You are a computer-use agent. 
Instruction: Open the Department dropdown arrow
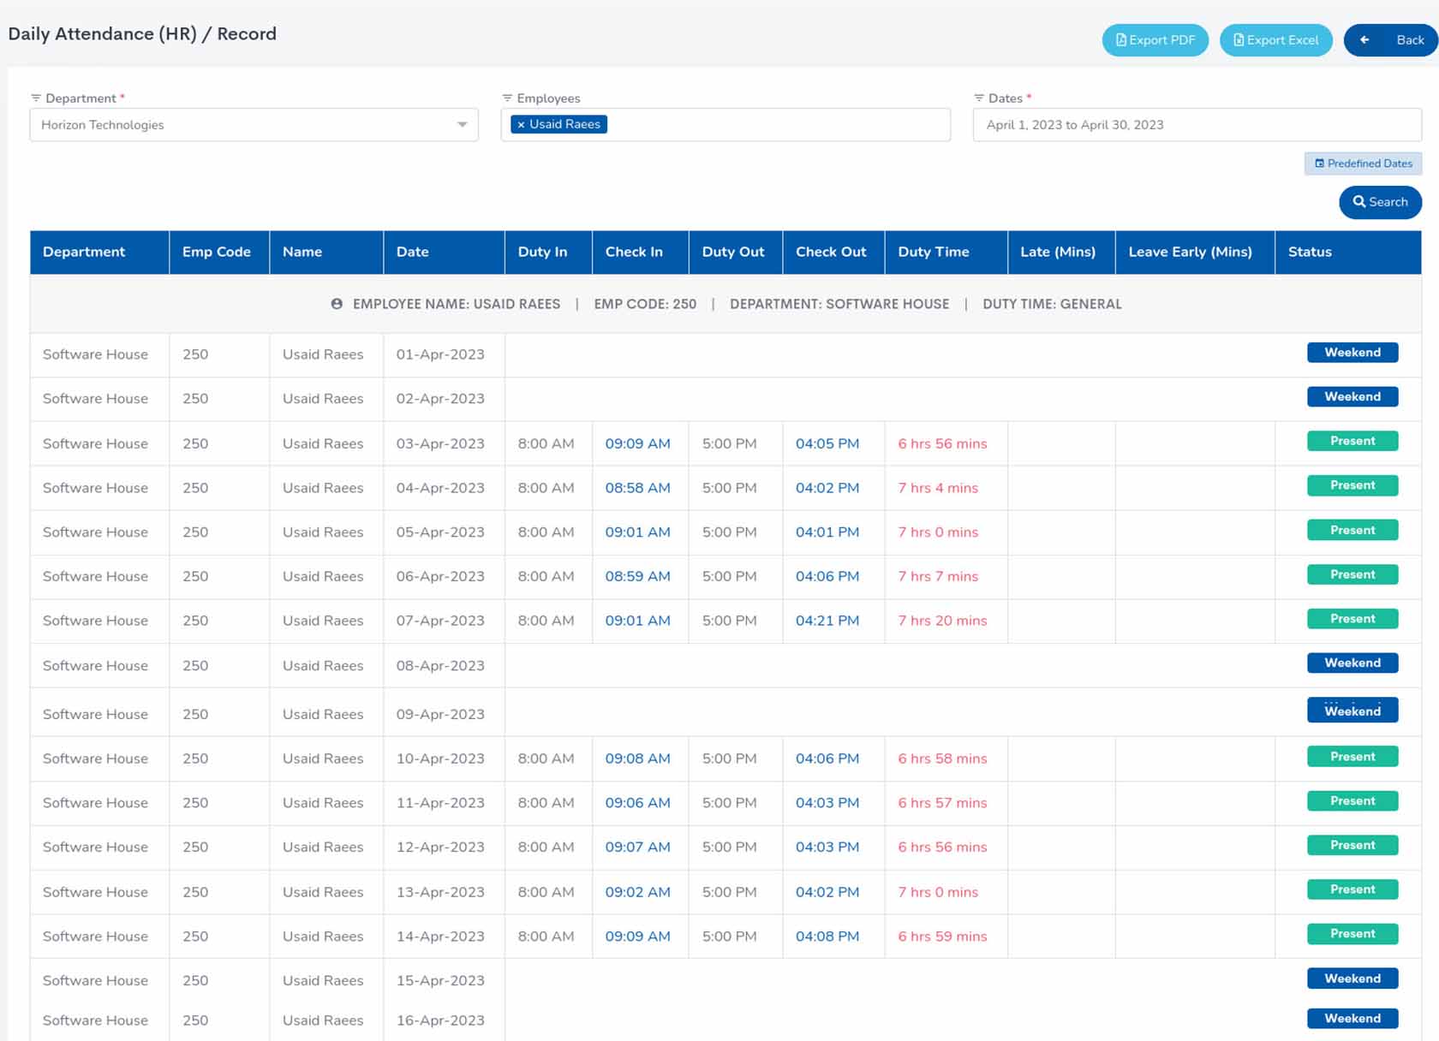[x=463, y=125]
